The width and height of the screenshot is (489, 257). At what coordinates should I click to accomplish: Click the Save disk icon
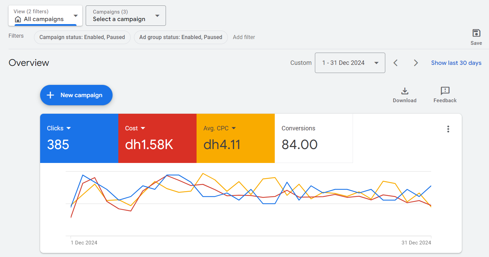point(476,33)
